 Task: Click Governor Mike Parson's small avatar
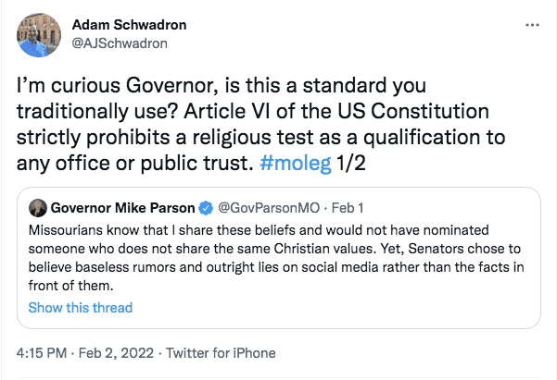pyautogui.click(x=38, y=206)
